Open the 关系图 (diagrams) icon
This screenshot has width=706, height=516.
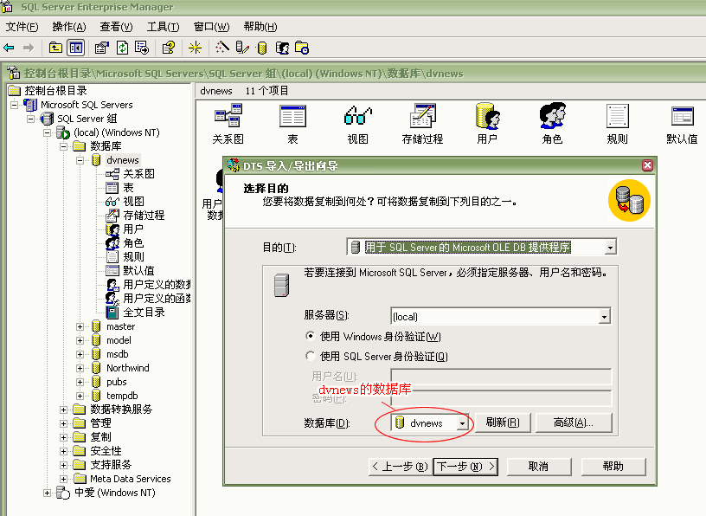pyautogui.click(x=228, y=119)
